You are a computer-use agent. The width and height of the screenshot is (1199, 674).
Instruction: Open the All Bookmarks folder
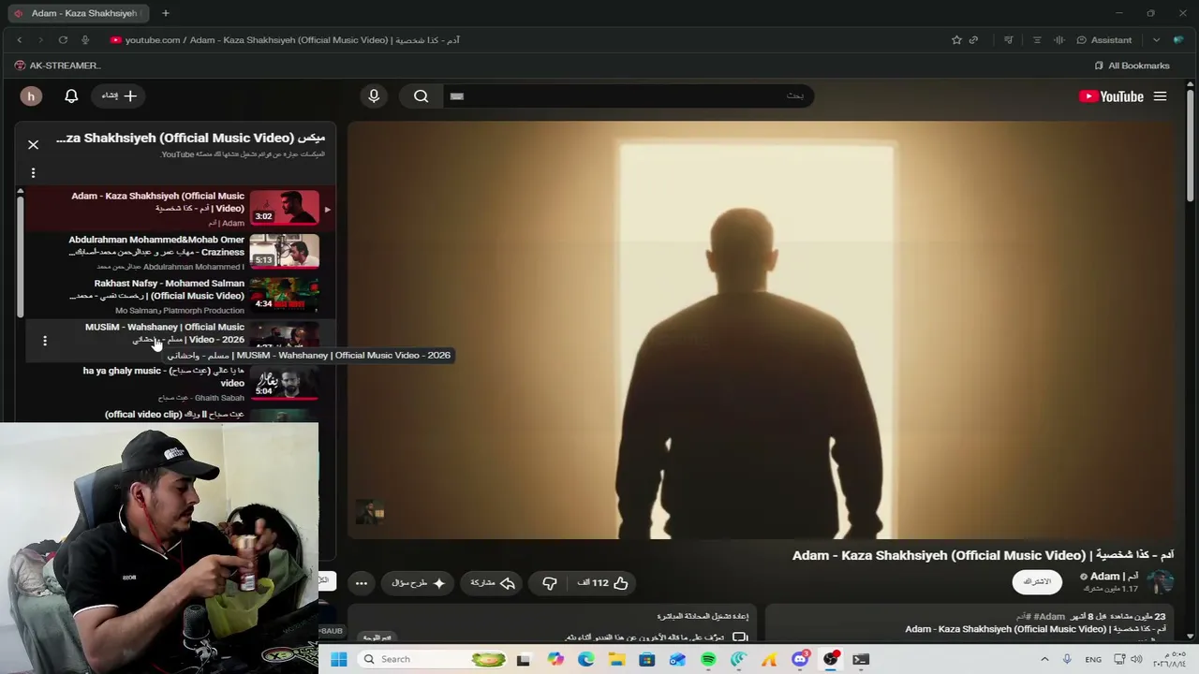[1132, 66]
